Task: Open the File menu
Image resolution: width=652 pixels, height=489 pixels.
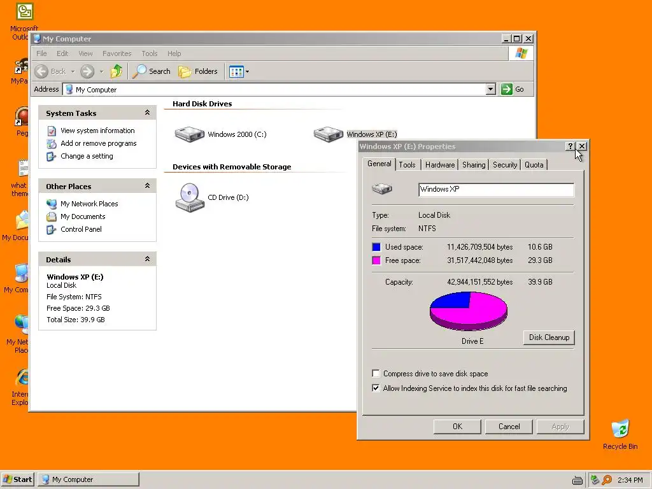Action: 41,53
